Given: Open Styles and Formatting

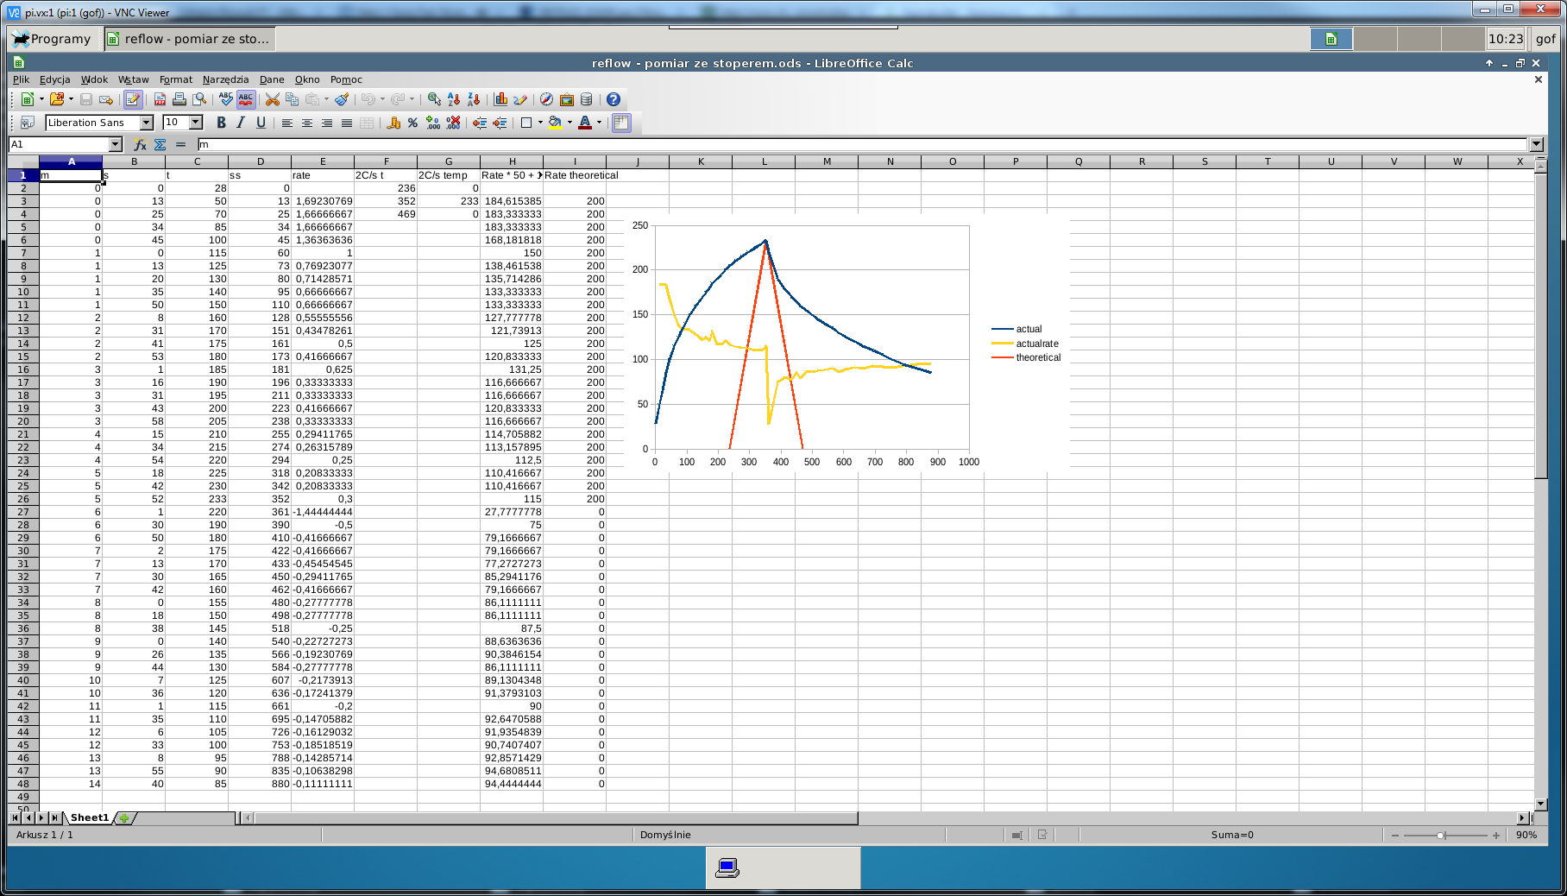Looking at the screenshot, I should click(x=27, y=123).
